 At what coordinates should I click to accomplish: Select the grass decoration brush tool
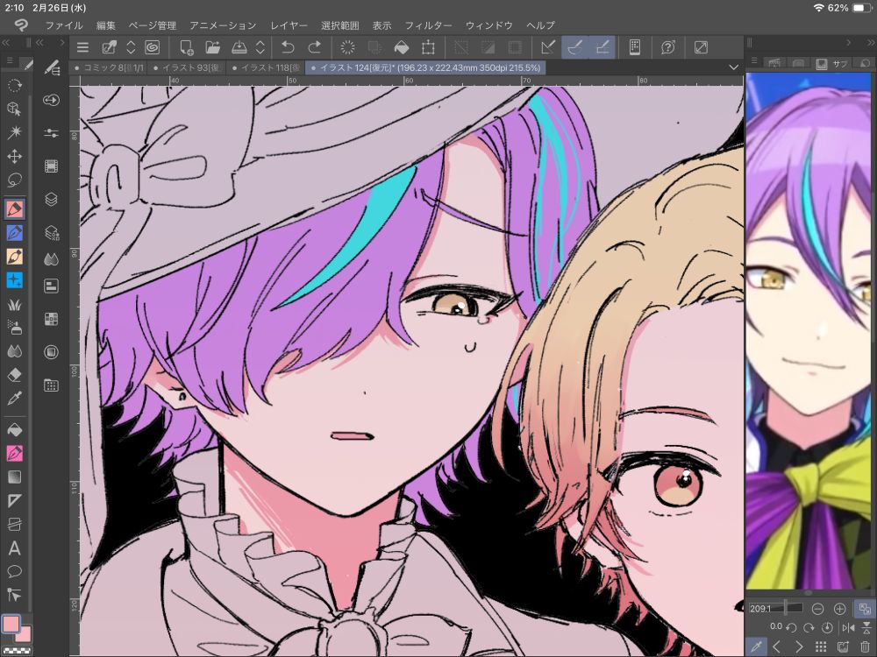tap(15, 305)
